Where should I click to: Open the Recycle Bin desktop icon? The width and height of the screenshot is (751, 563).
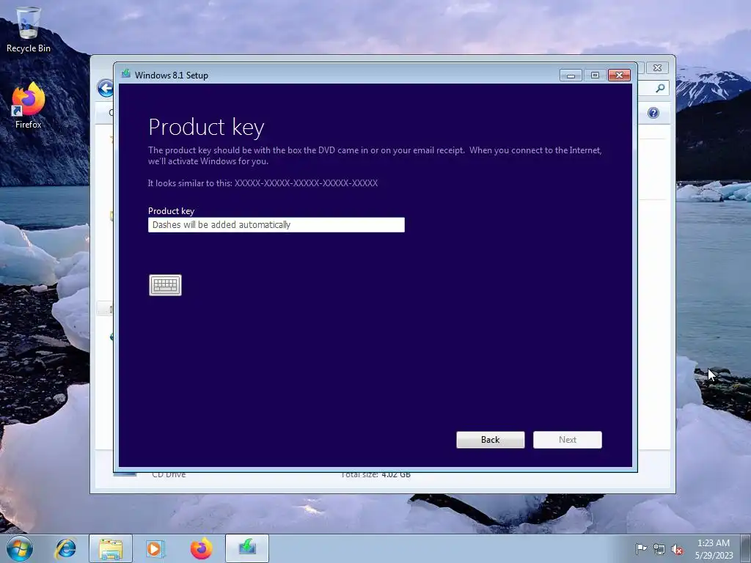(x=29, y=29)
